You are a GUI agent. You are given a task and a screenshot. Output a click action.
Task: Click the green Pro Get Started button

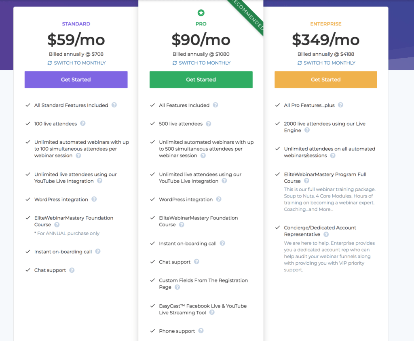(x=201, y=80)
